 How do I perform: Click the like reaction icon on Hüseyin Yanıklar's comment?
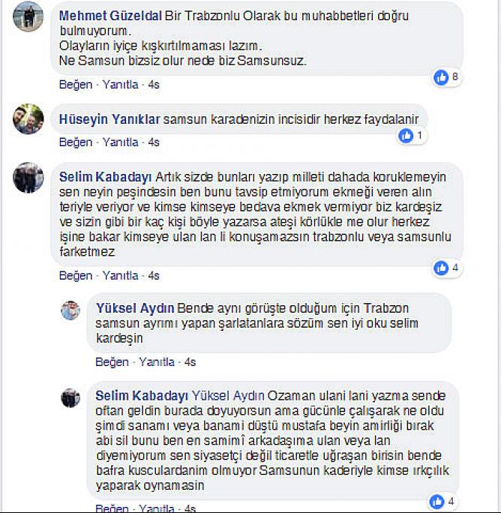point(406,136)
